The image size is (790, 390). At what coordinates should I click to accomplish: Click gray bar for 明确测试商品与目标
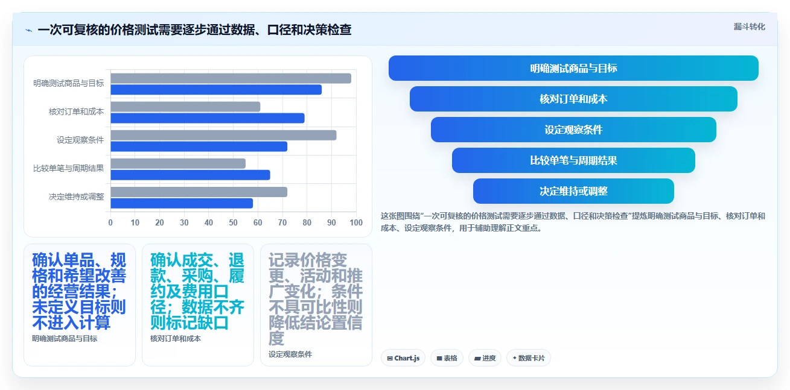click(231, 78)
